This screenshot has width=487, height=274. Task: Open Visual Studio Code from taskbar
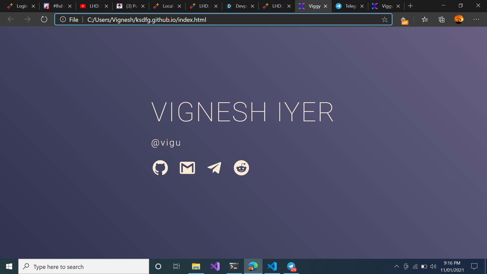point(272,266)
